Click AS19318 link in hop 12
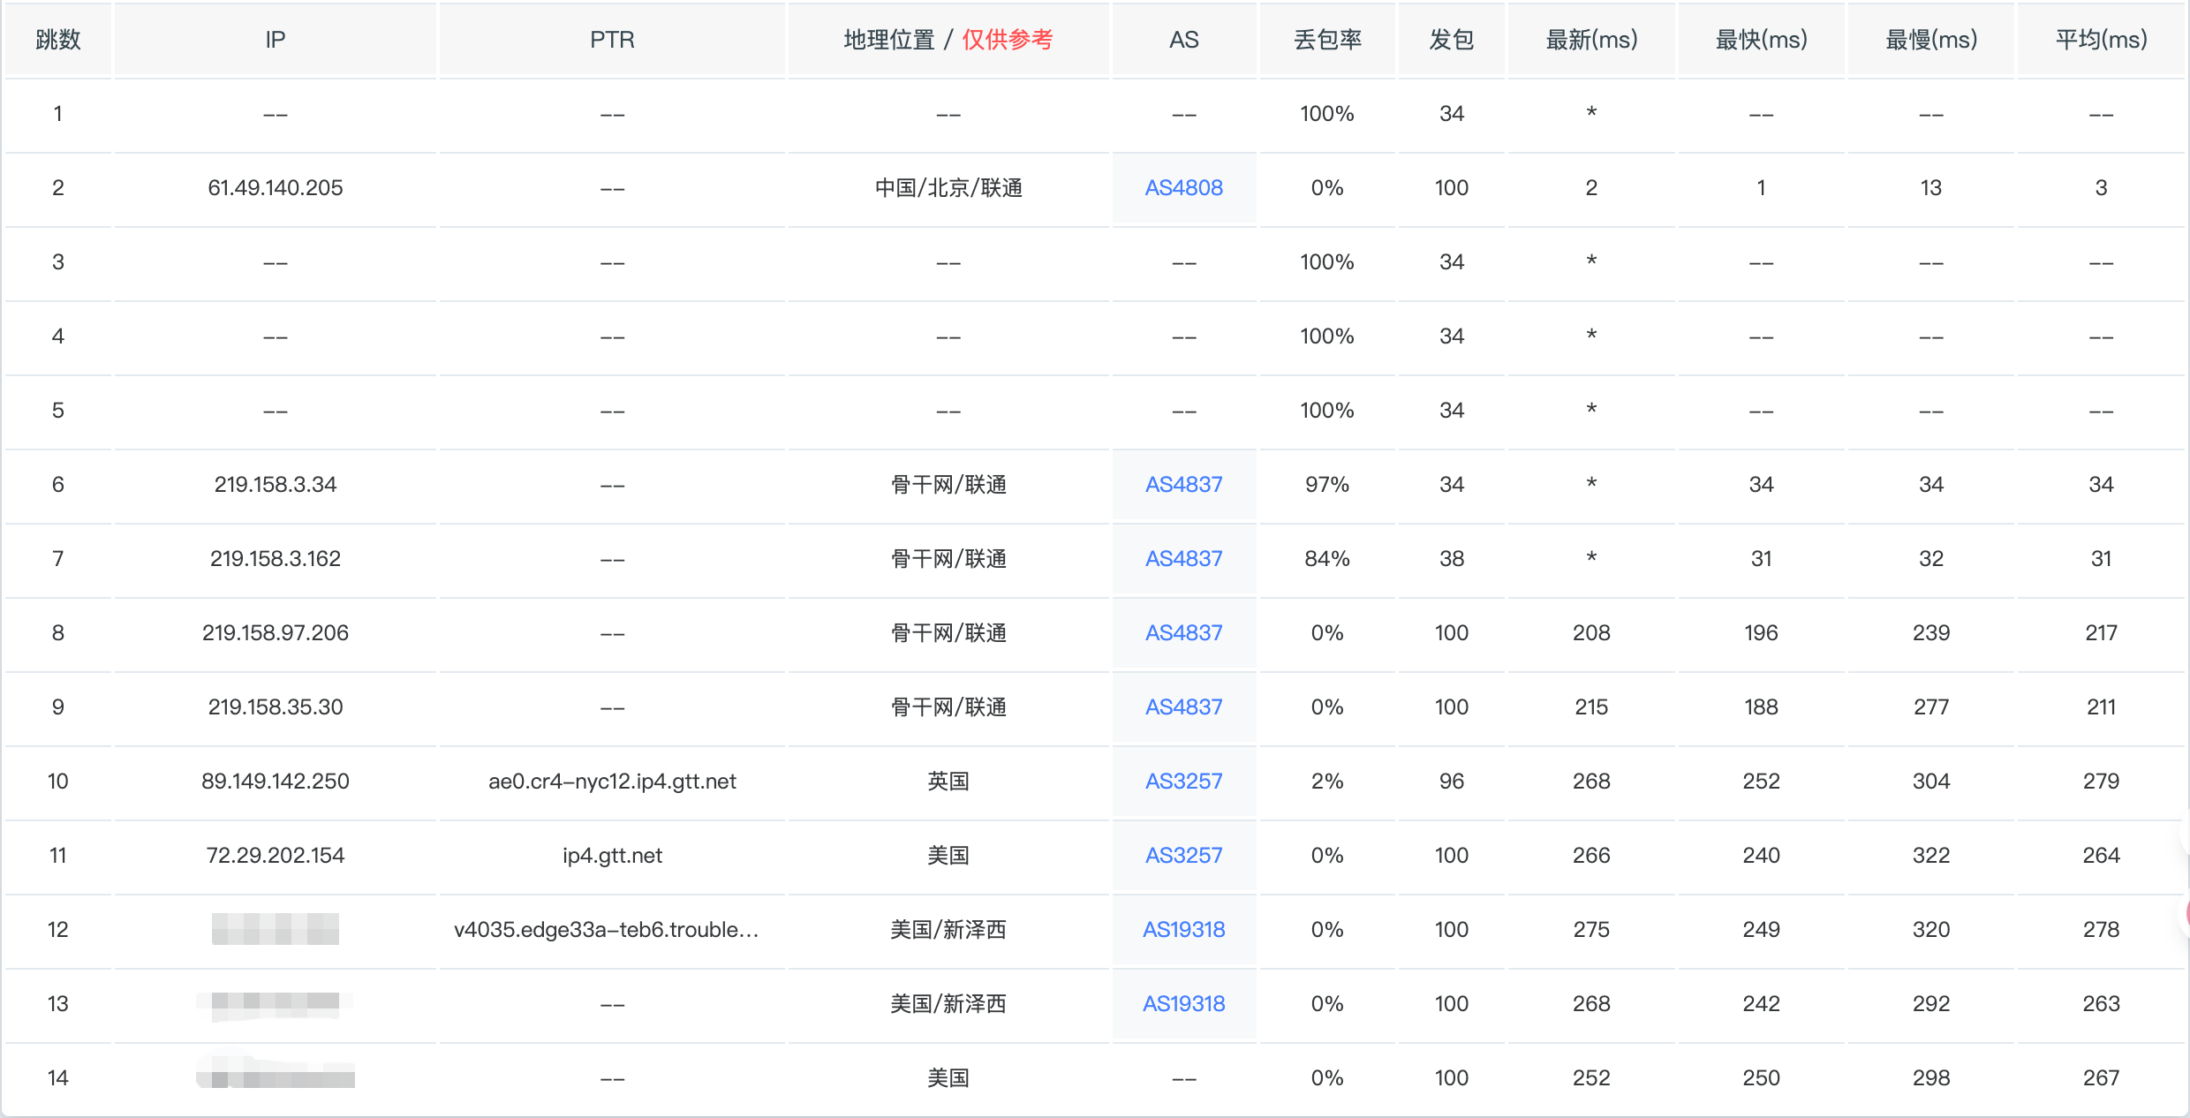The width and height of the screenshot is (2190, 1118). click(x=1183, y=930)
